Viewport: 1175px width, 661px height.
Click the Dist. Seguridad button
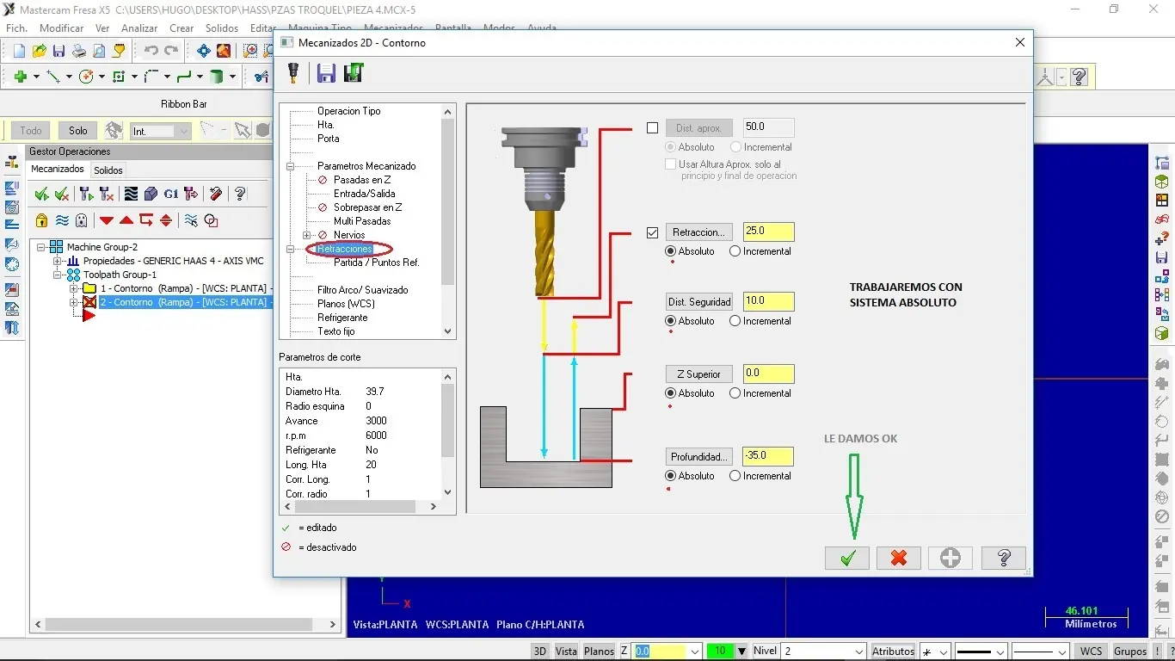(x=698, y=302)
